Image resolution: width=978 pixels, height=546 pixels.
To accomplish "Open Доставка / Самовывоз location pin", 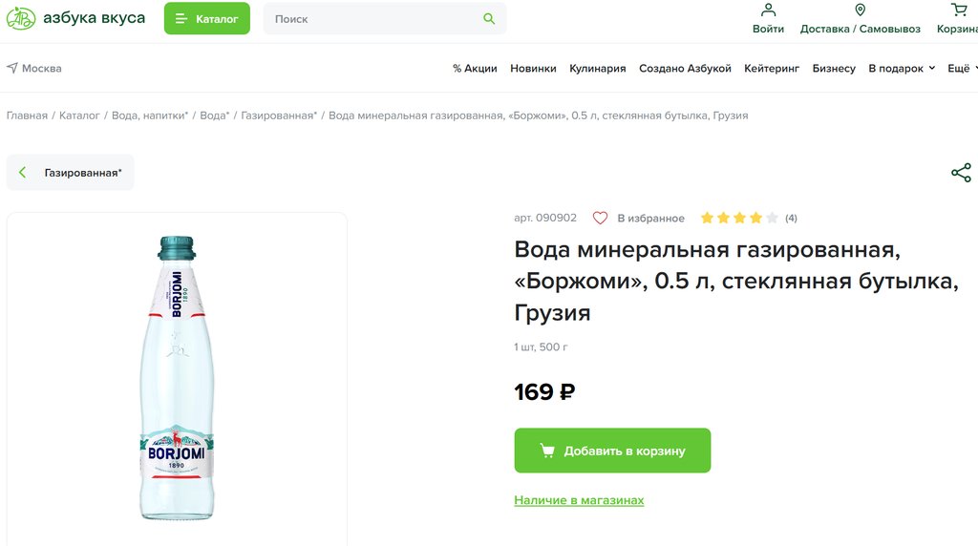I will [x=860, y=10].
